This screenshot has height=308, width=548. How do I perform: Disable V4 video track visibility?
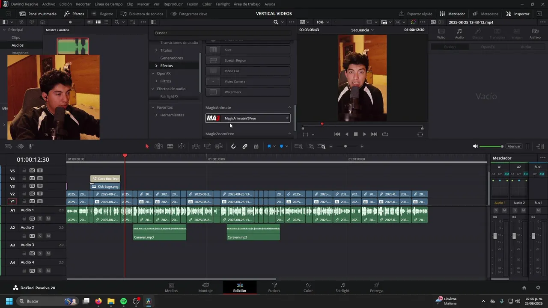pos(40,178)
